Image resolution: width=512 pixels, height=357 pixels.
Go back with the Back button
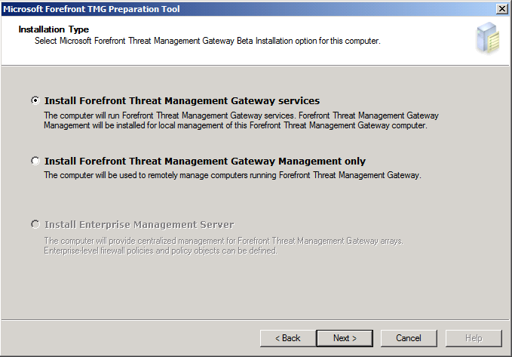click(287, 338)
